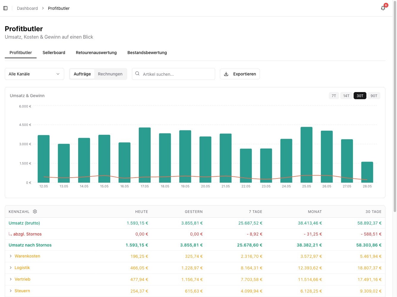
Task: Set chart range to 30T
Action: click(360, 96)
